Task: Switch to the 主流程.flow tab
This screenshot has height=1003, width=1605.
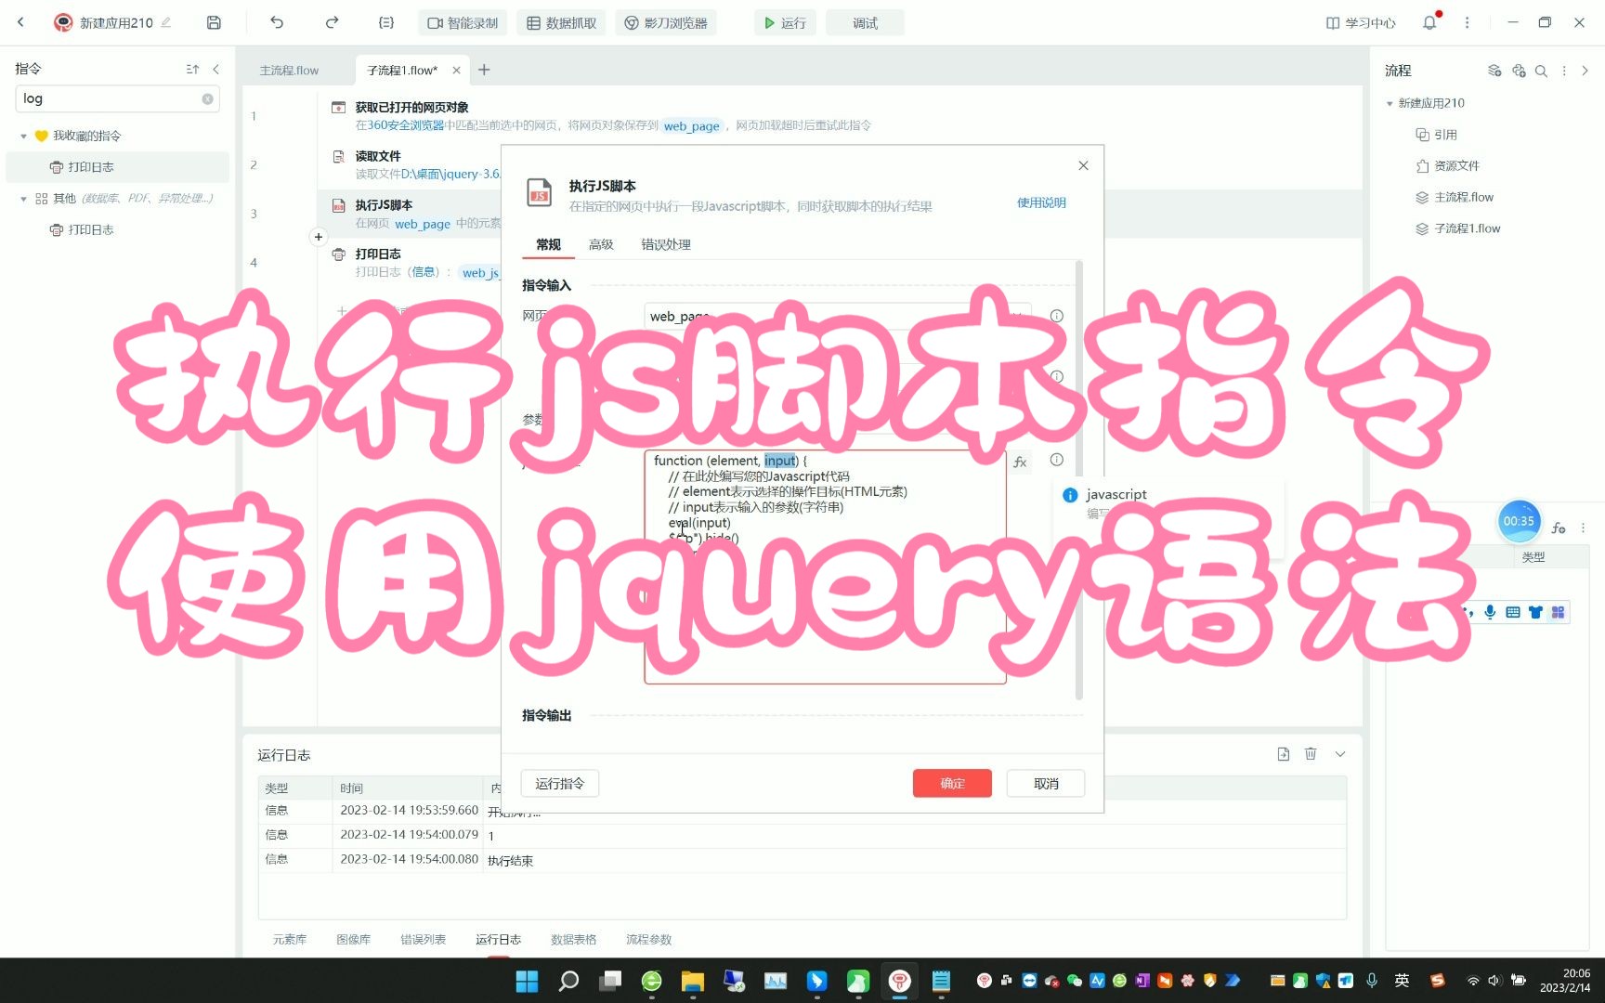Action: pyautogui.click(x=289, y=70)
